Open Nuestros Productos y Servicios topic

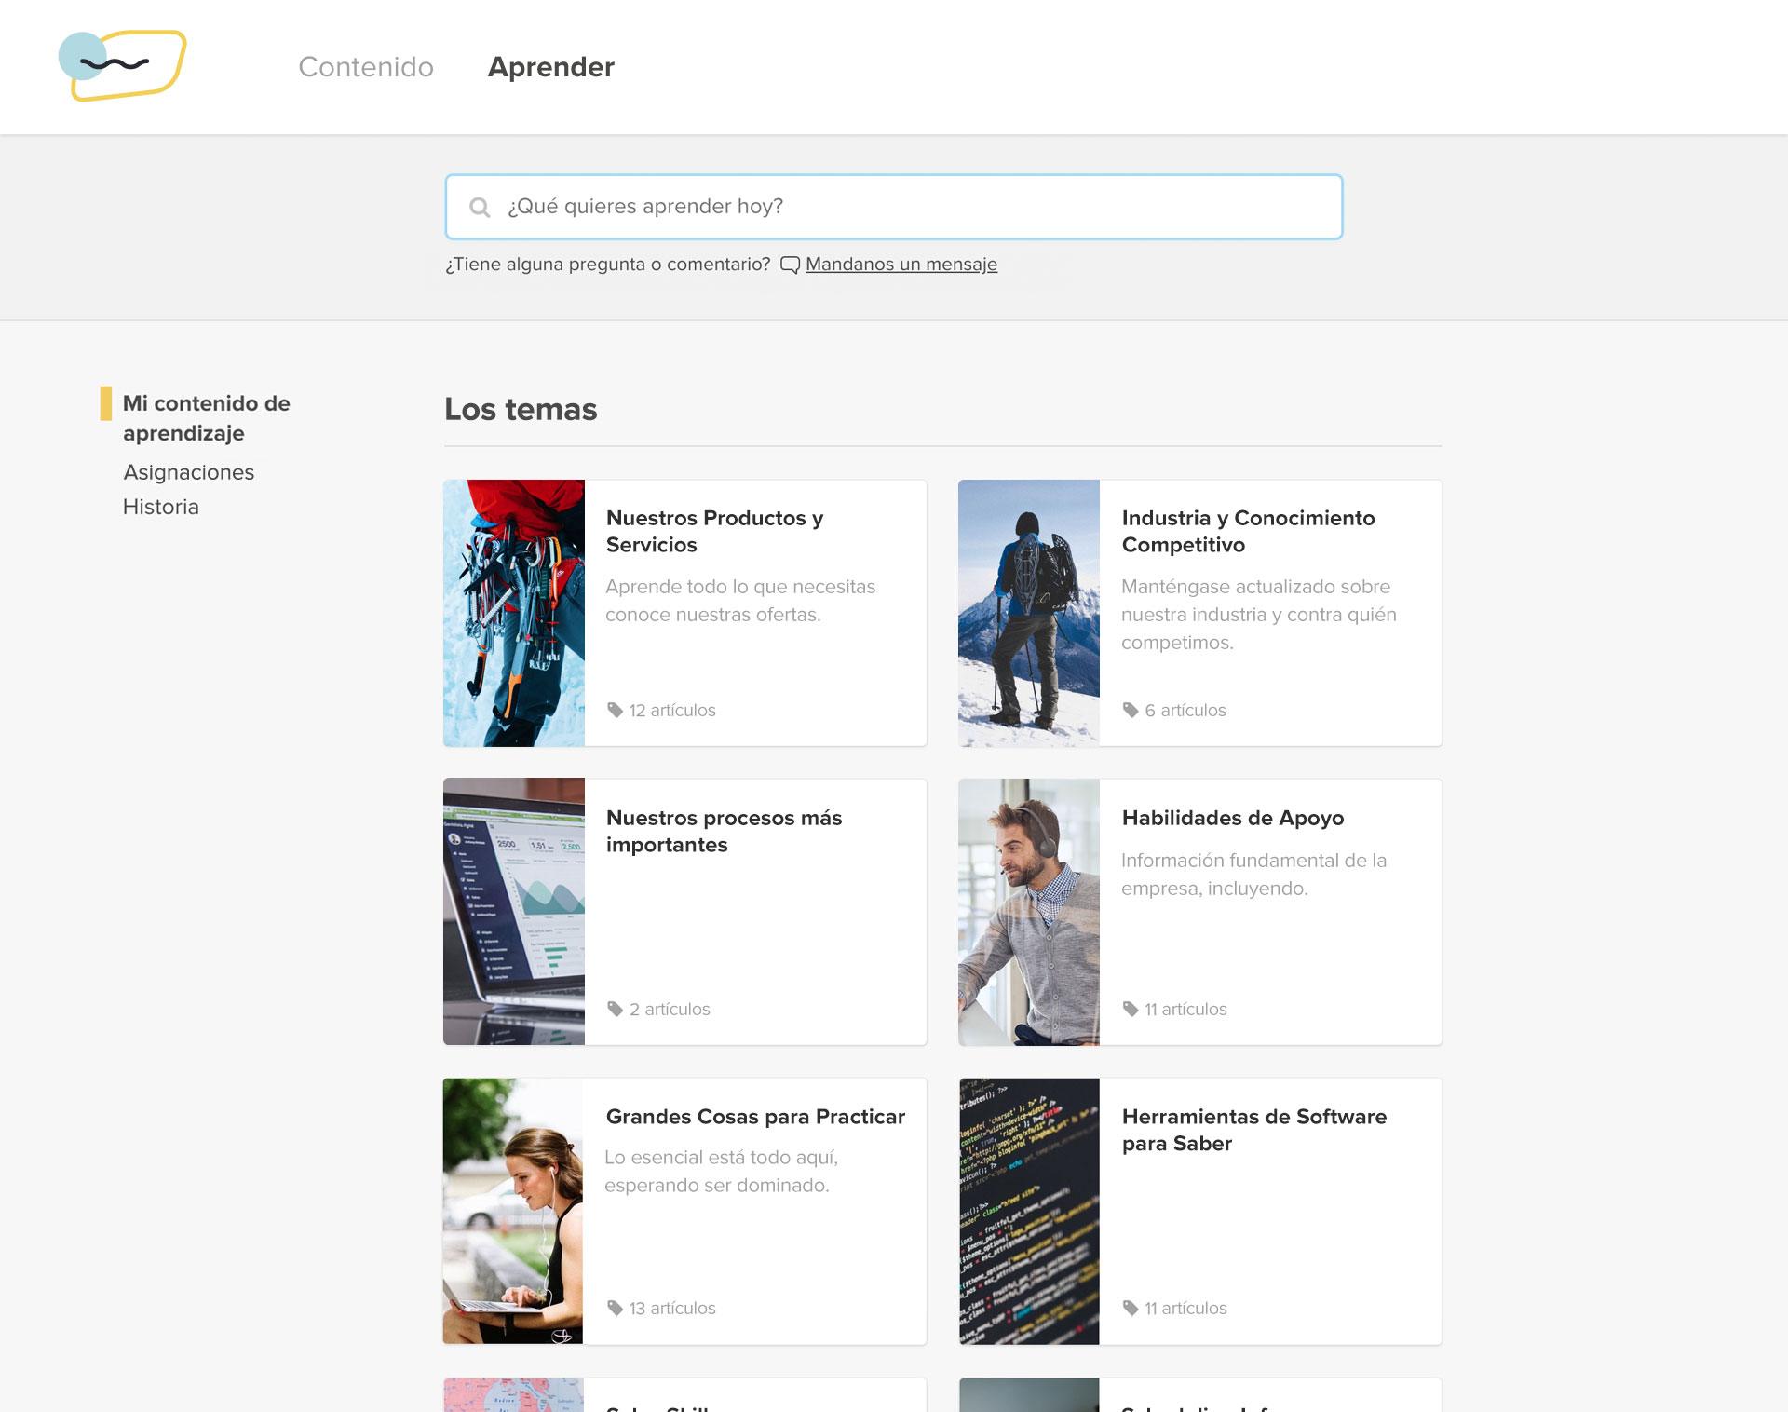(714, 531)
